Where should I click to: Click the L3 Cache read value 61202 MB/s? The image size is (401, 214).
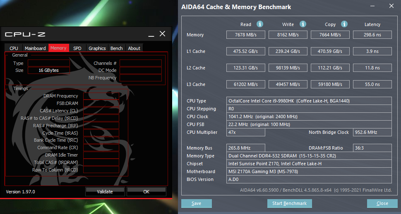point(246,84)
